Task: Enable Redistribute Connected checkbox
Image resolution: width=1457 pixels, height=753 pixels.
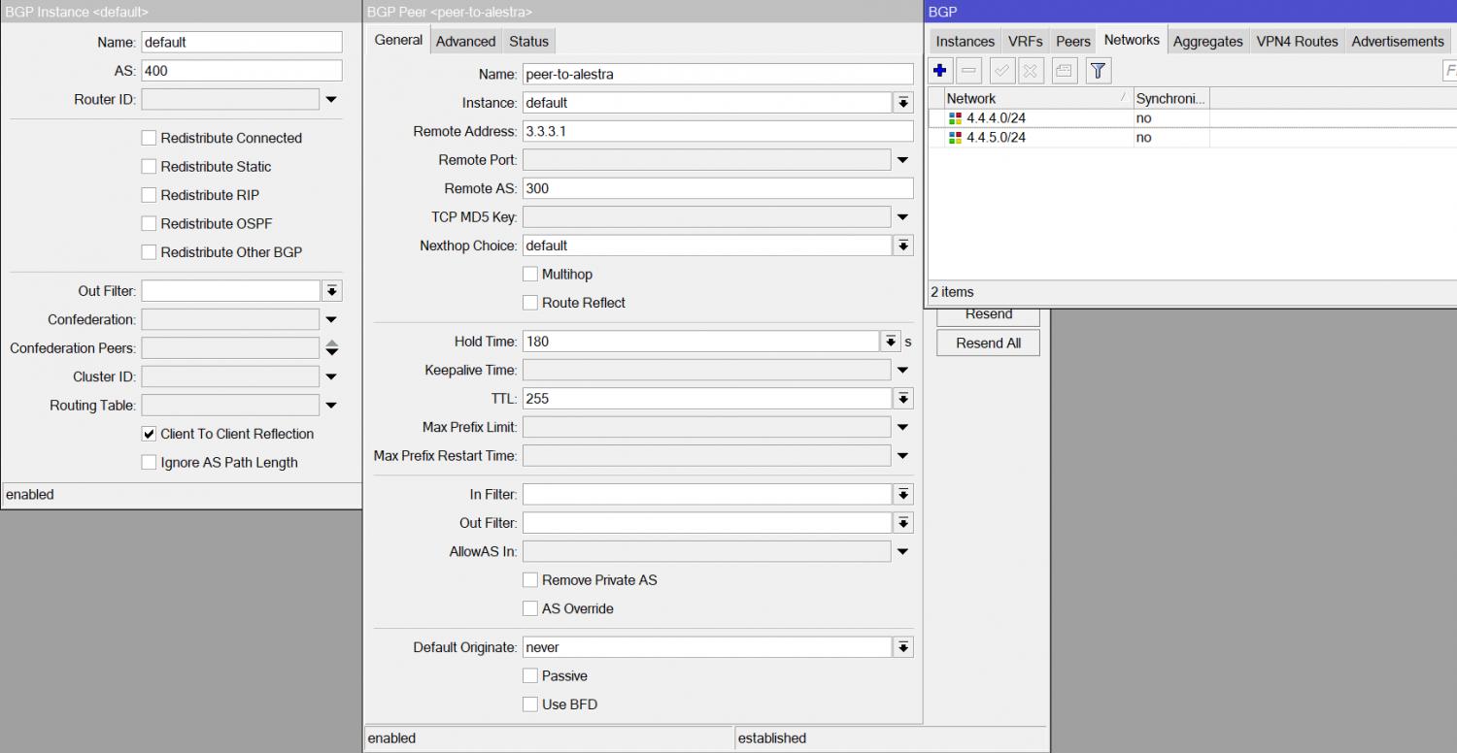Action: [x=149, y=138]
